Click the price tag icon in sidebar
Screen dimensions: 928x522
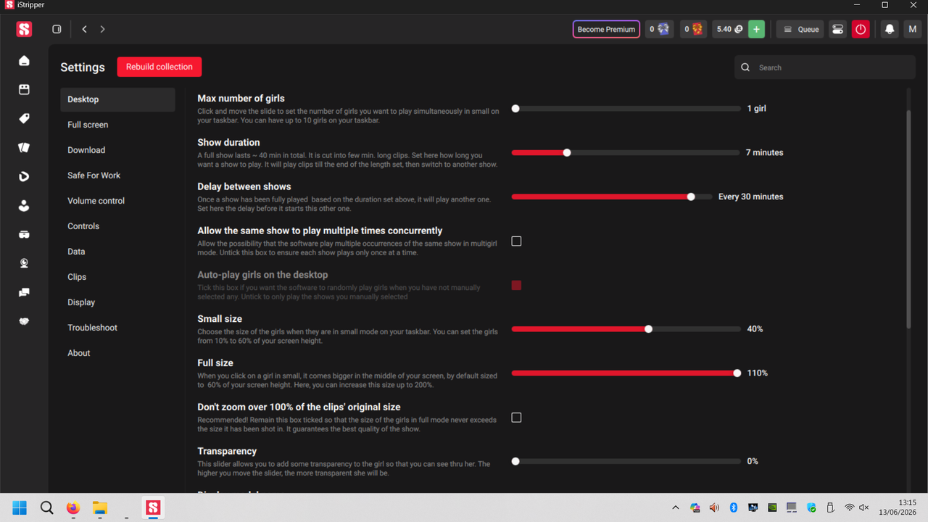tap(24, 119)
